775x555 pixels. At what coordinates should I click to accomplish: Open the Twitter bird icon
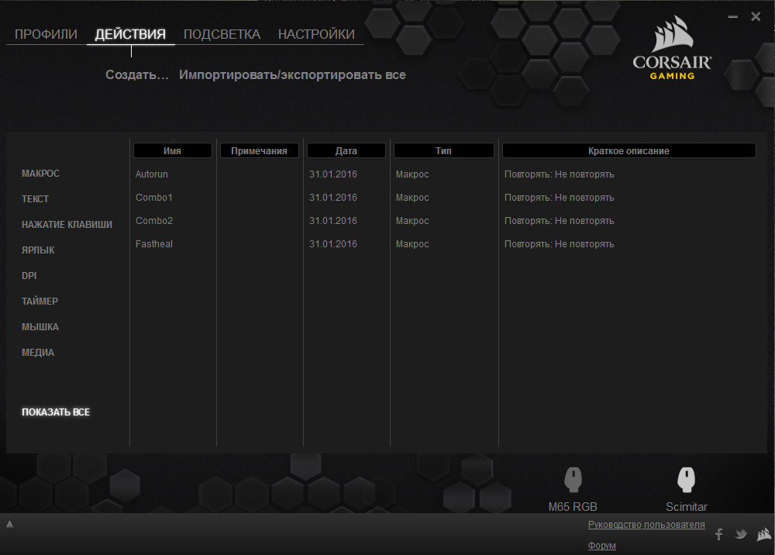point(741,534)
